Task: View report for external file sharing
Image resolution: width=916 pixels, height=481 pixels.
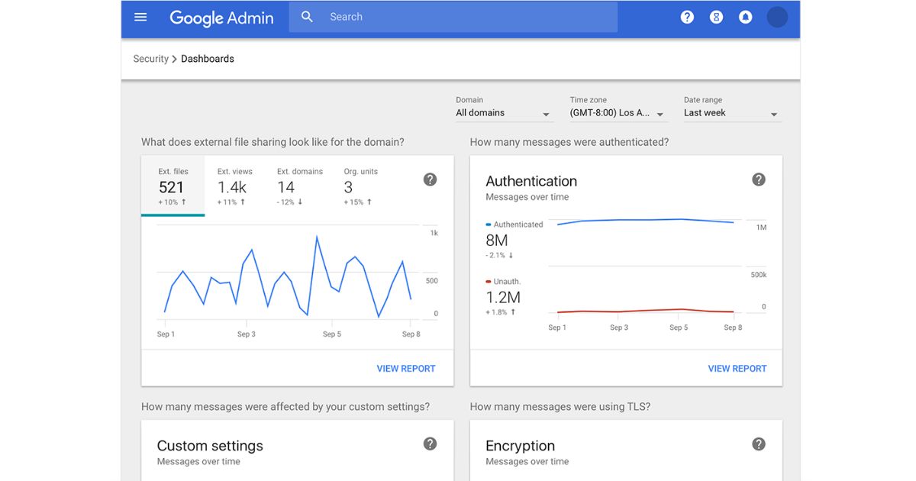Action: coord(405,368)
